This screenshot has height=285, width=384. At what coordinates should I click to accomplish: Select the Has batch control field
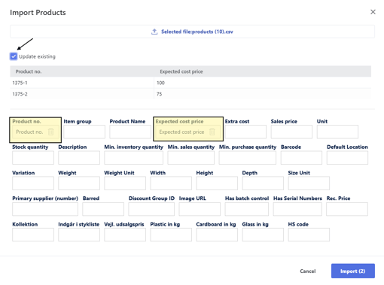click(x=247, y=209)
